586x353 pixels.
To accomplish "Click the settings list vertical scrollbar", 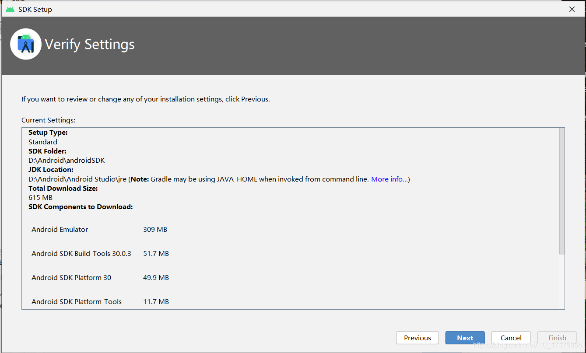I will (562, 191).
